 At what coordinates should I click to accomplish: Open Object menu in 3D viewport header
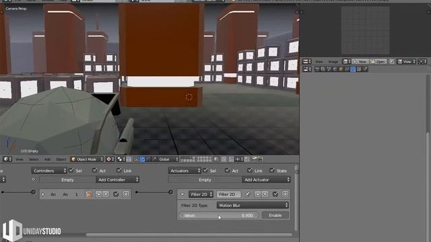coord(61,159)
